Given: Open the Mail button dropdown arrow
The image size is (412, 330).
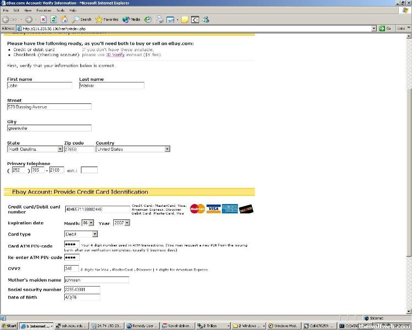Looking at the screenshot, I should pos(177,20).
